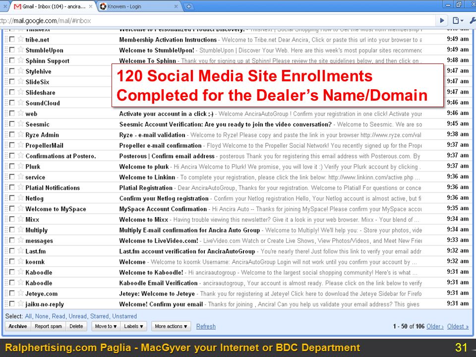The height and width of the screenshot is (357, 476).
Task: Open the browser wrench settings icon
Action: point(473,21)
